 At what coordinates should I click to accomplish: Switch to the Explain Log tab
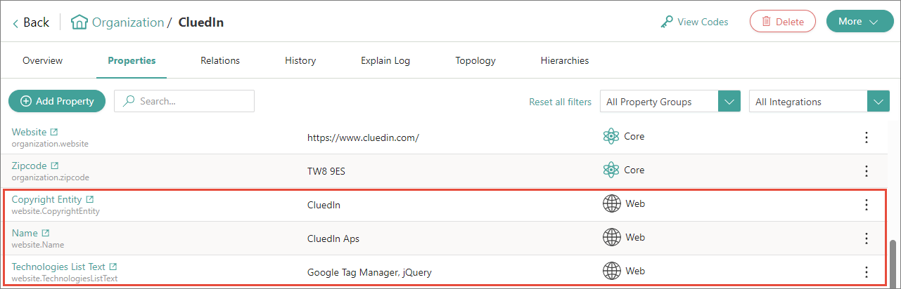385,60
